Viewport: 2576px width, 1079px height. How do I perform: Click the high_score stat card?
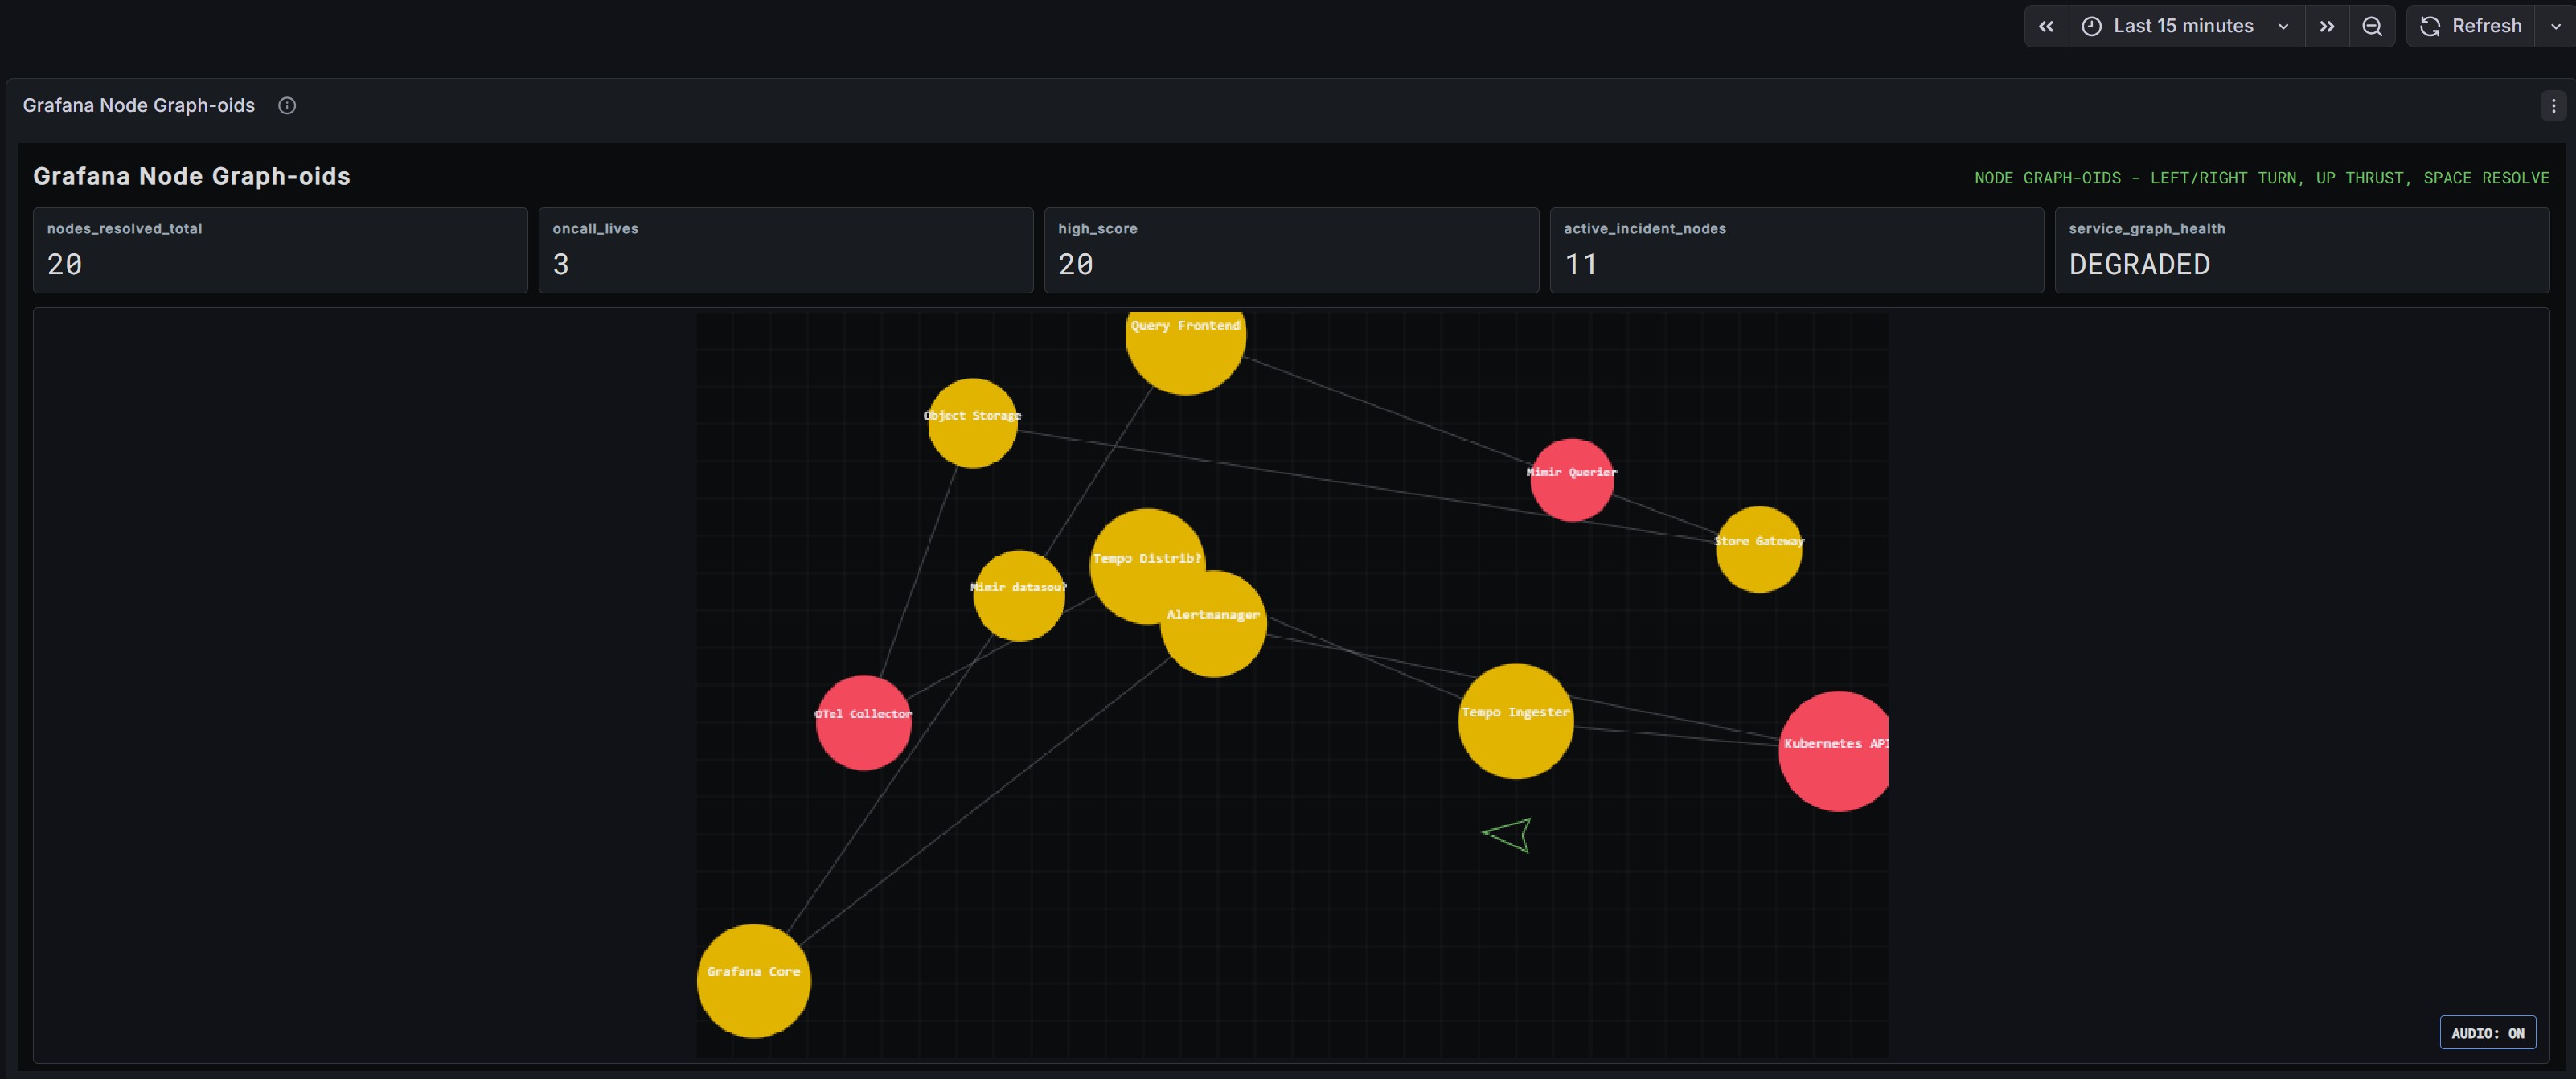pyautogui.click(x=1291, y=250)
